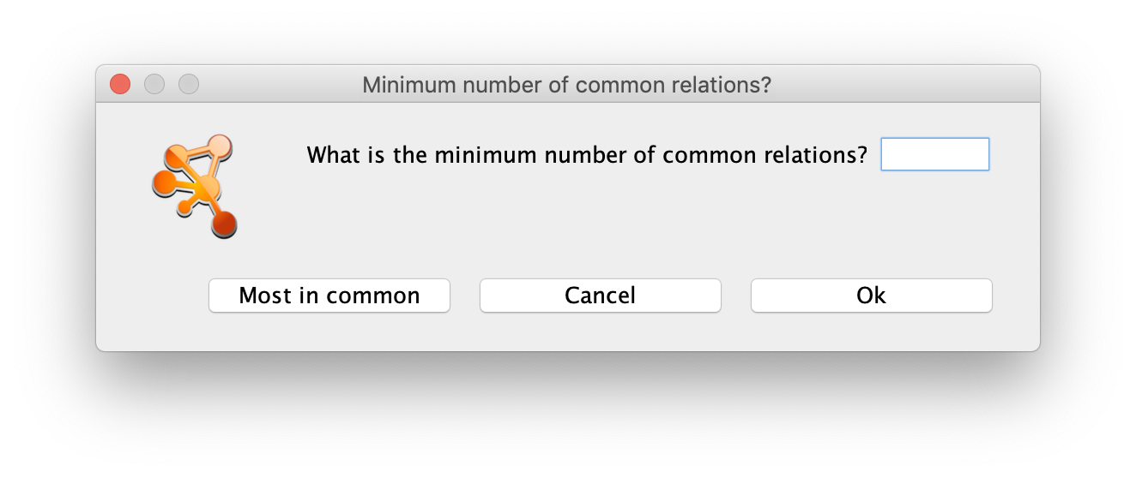This screenshot has height=478, width=1136.
Task: Cancel the common relations dialog
Action: [601, 296]
